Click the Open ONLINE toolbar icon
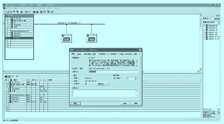224x124 pixels. (x=11, y=12)
